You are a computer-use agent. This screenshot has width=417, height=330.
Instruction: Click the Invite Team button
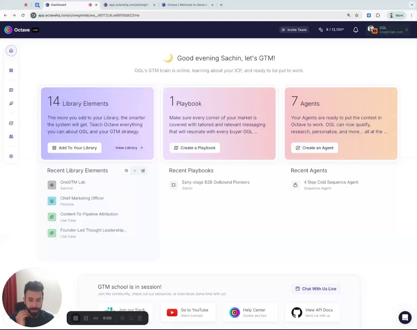point(294,30)
